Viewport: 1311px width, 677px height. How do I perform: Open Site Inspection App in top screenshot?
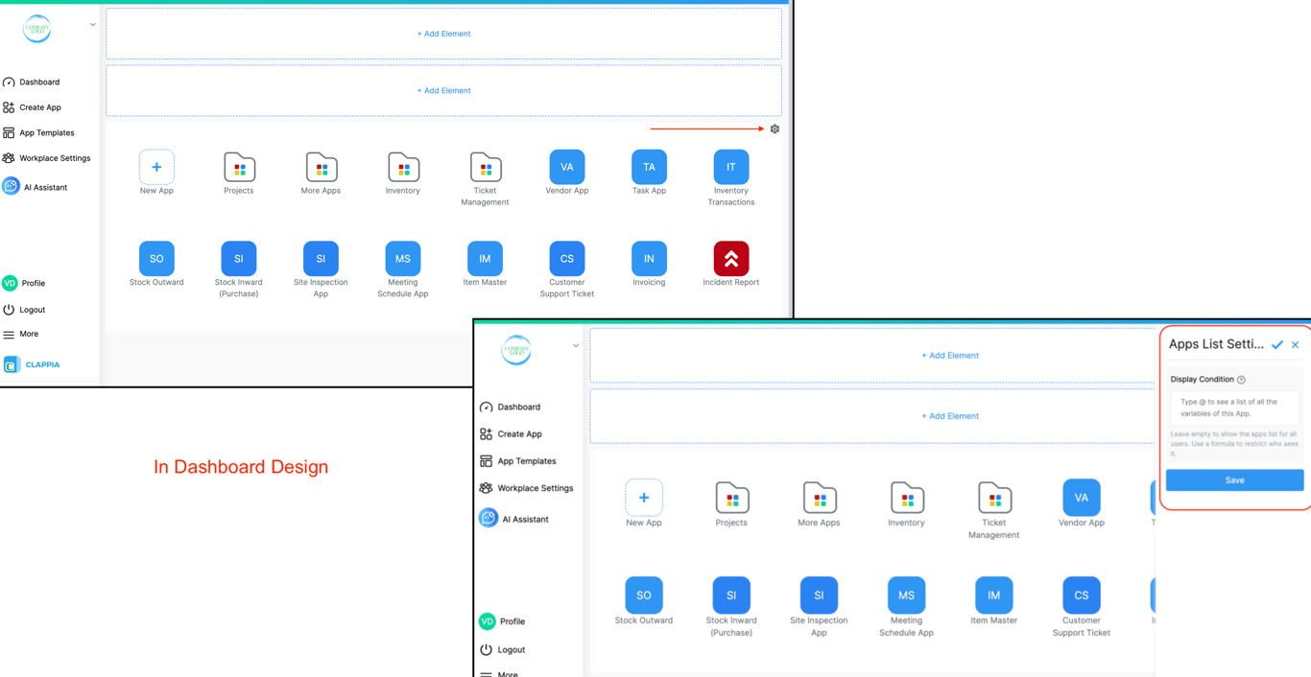click(321, 259)
